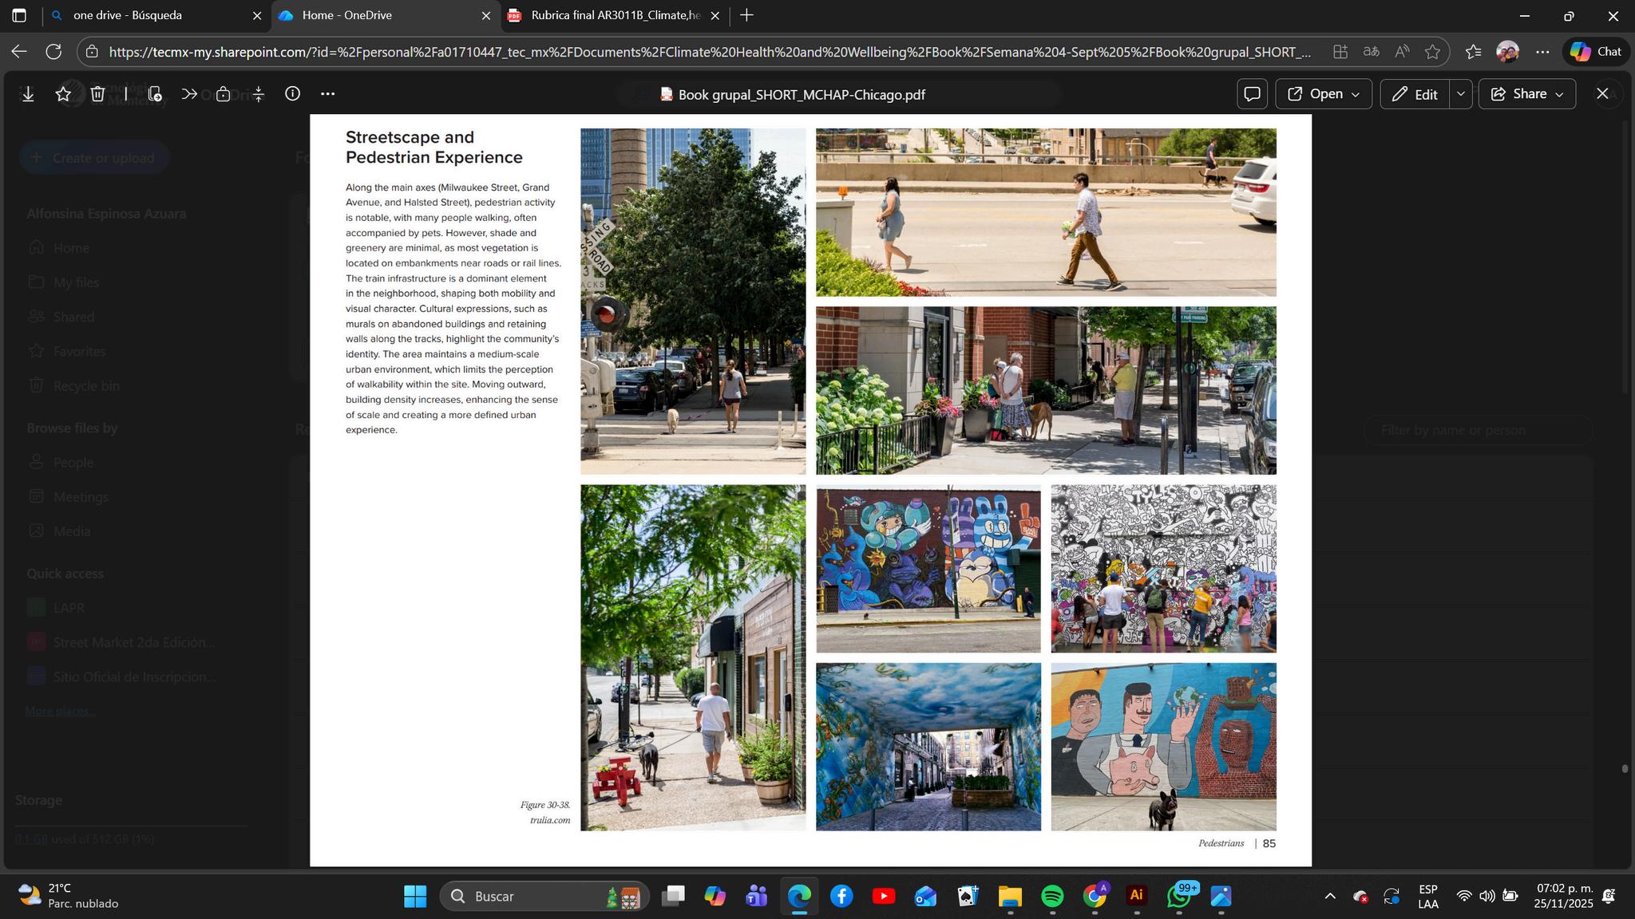
Task: Favorite this page using address bar star
Action: [1432, 52]
